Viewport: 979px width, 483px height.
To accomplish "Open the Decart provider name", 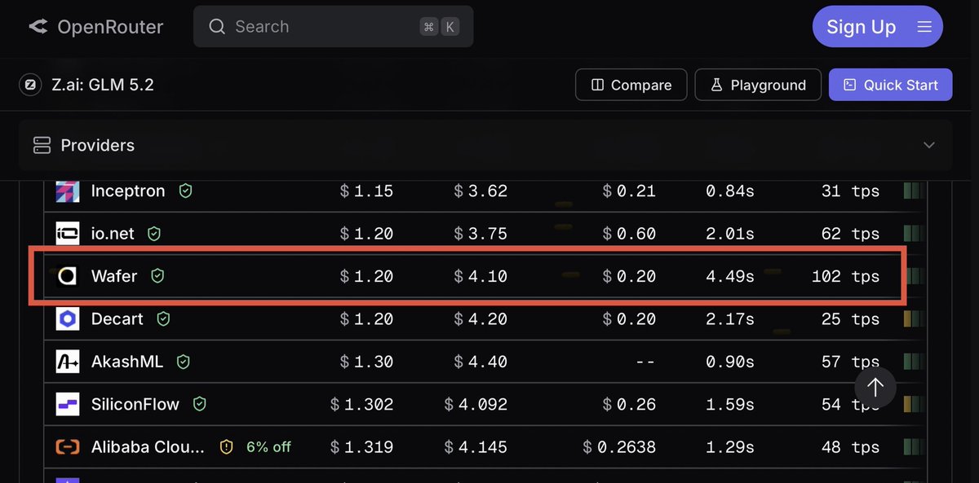I will point(117,318).
